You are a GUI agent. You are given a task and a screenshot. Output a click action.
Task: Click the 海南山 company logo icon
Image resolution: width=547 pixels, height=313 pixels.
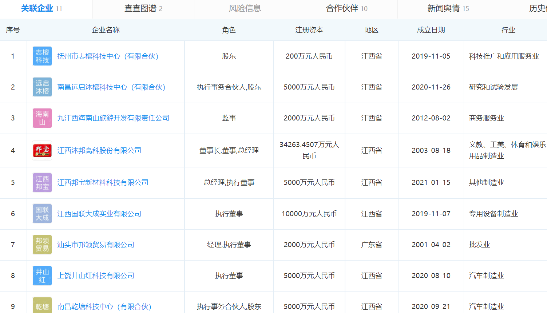[42, 118]
